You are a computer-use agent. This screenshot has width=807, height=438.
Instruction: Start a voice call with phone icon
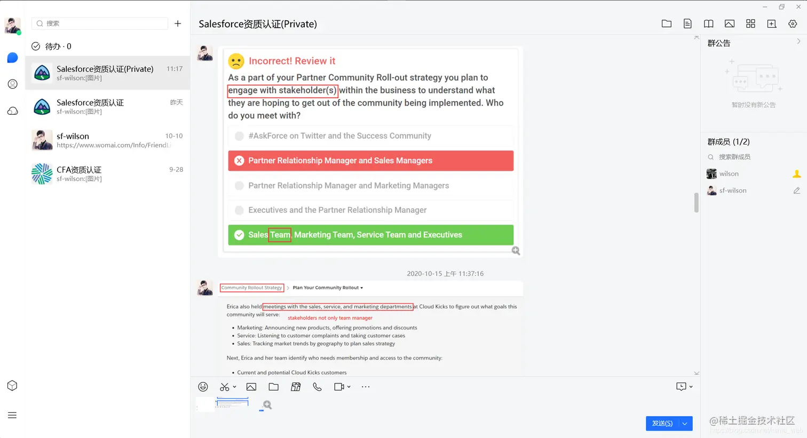tap(317, 387)
